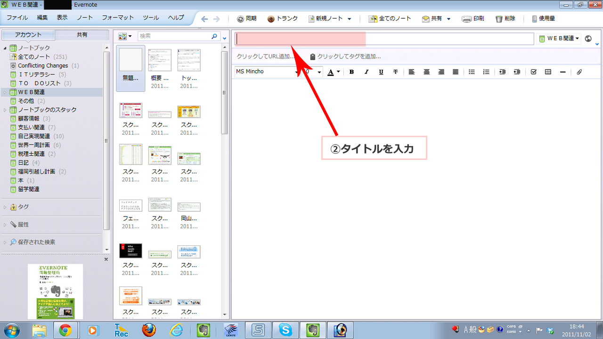Insert a bulleted list
The height and width of the screenshot is (339, 603).
472,72
